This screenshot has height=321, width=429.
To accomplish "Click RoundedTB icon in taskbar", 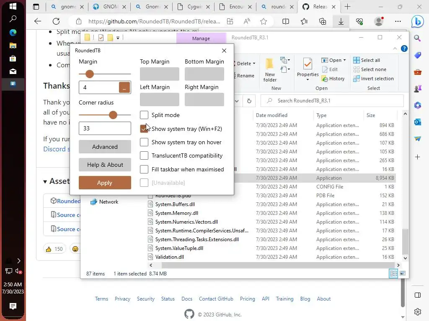I will tap(13, 84).
